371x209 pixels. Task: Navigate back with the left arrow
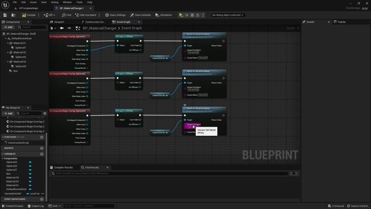[x=62, y=28]
